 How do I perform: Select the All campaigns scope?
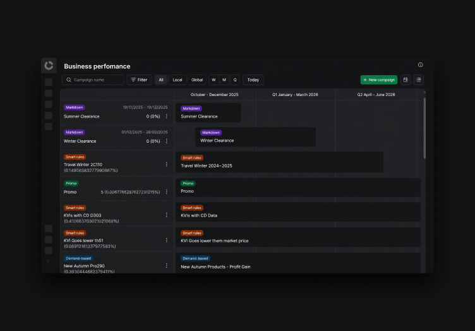pos(161,80)
